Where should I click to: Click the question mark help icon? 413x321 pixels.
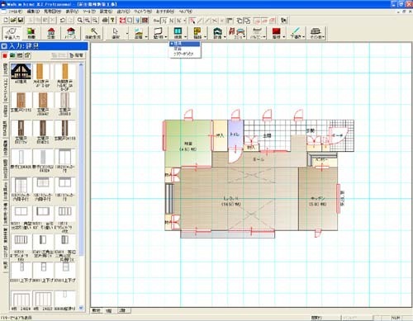(x=112, y=20)
